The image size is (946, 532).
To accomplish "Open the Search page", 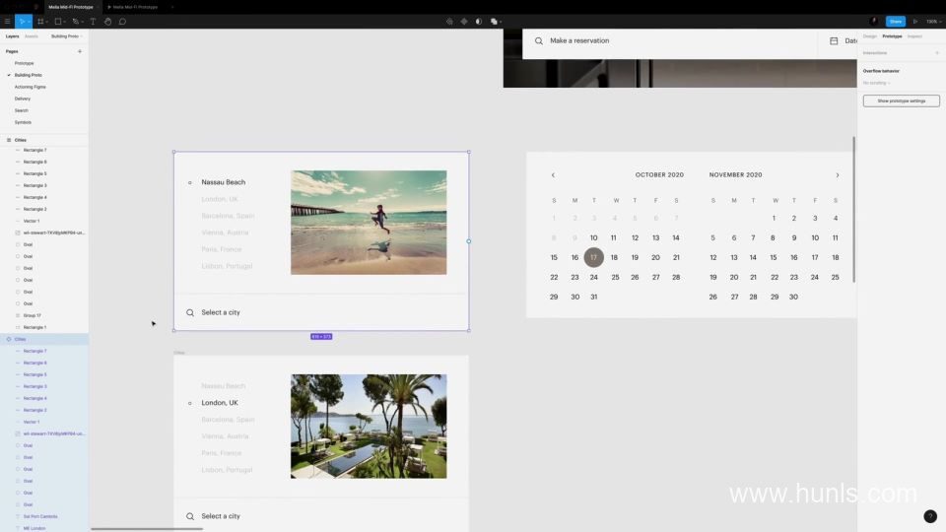I will (21, 110).
